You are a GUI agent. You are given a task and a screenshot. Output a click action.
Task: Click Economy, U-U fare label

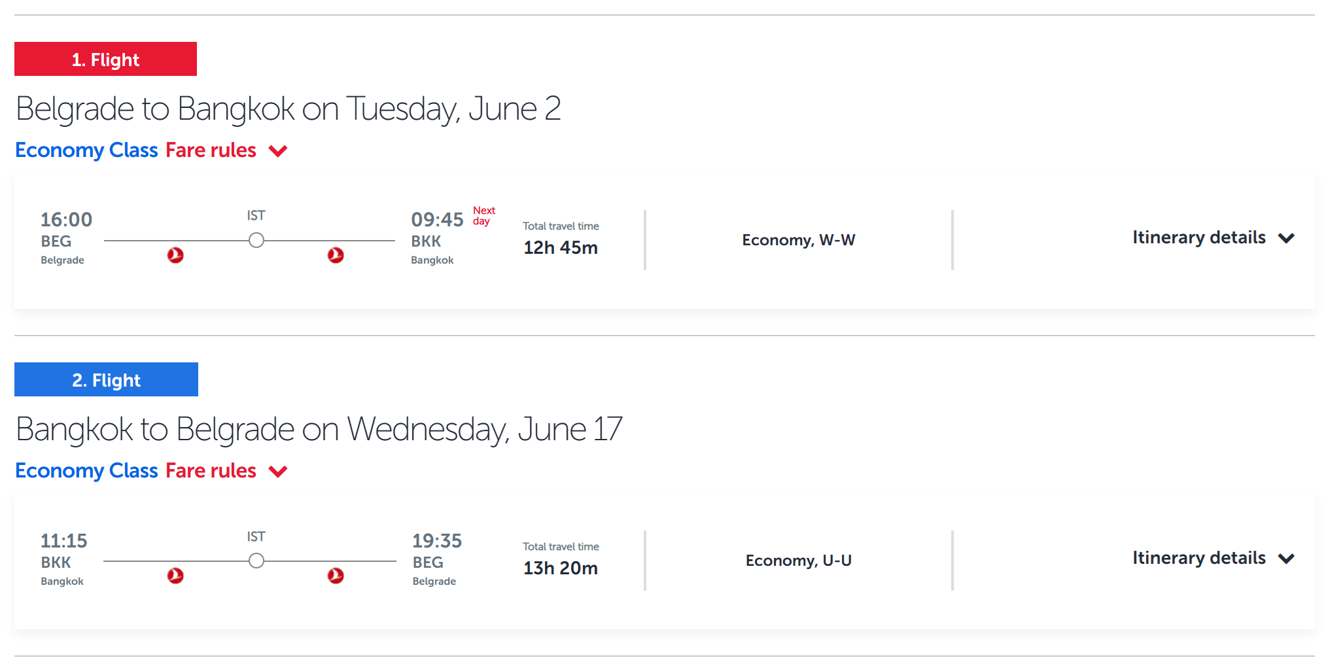799,561
